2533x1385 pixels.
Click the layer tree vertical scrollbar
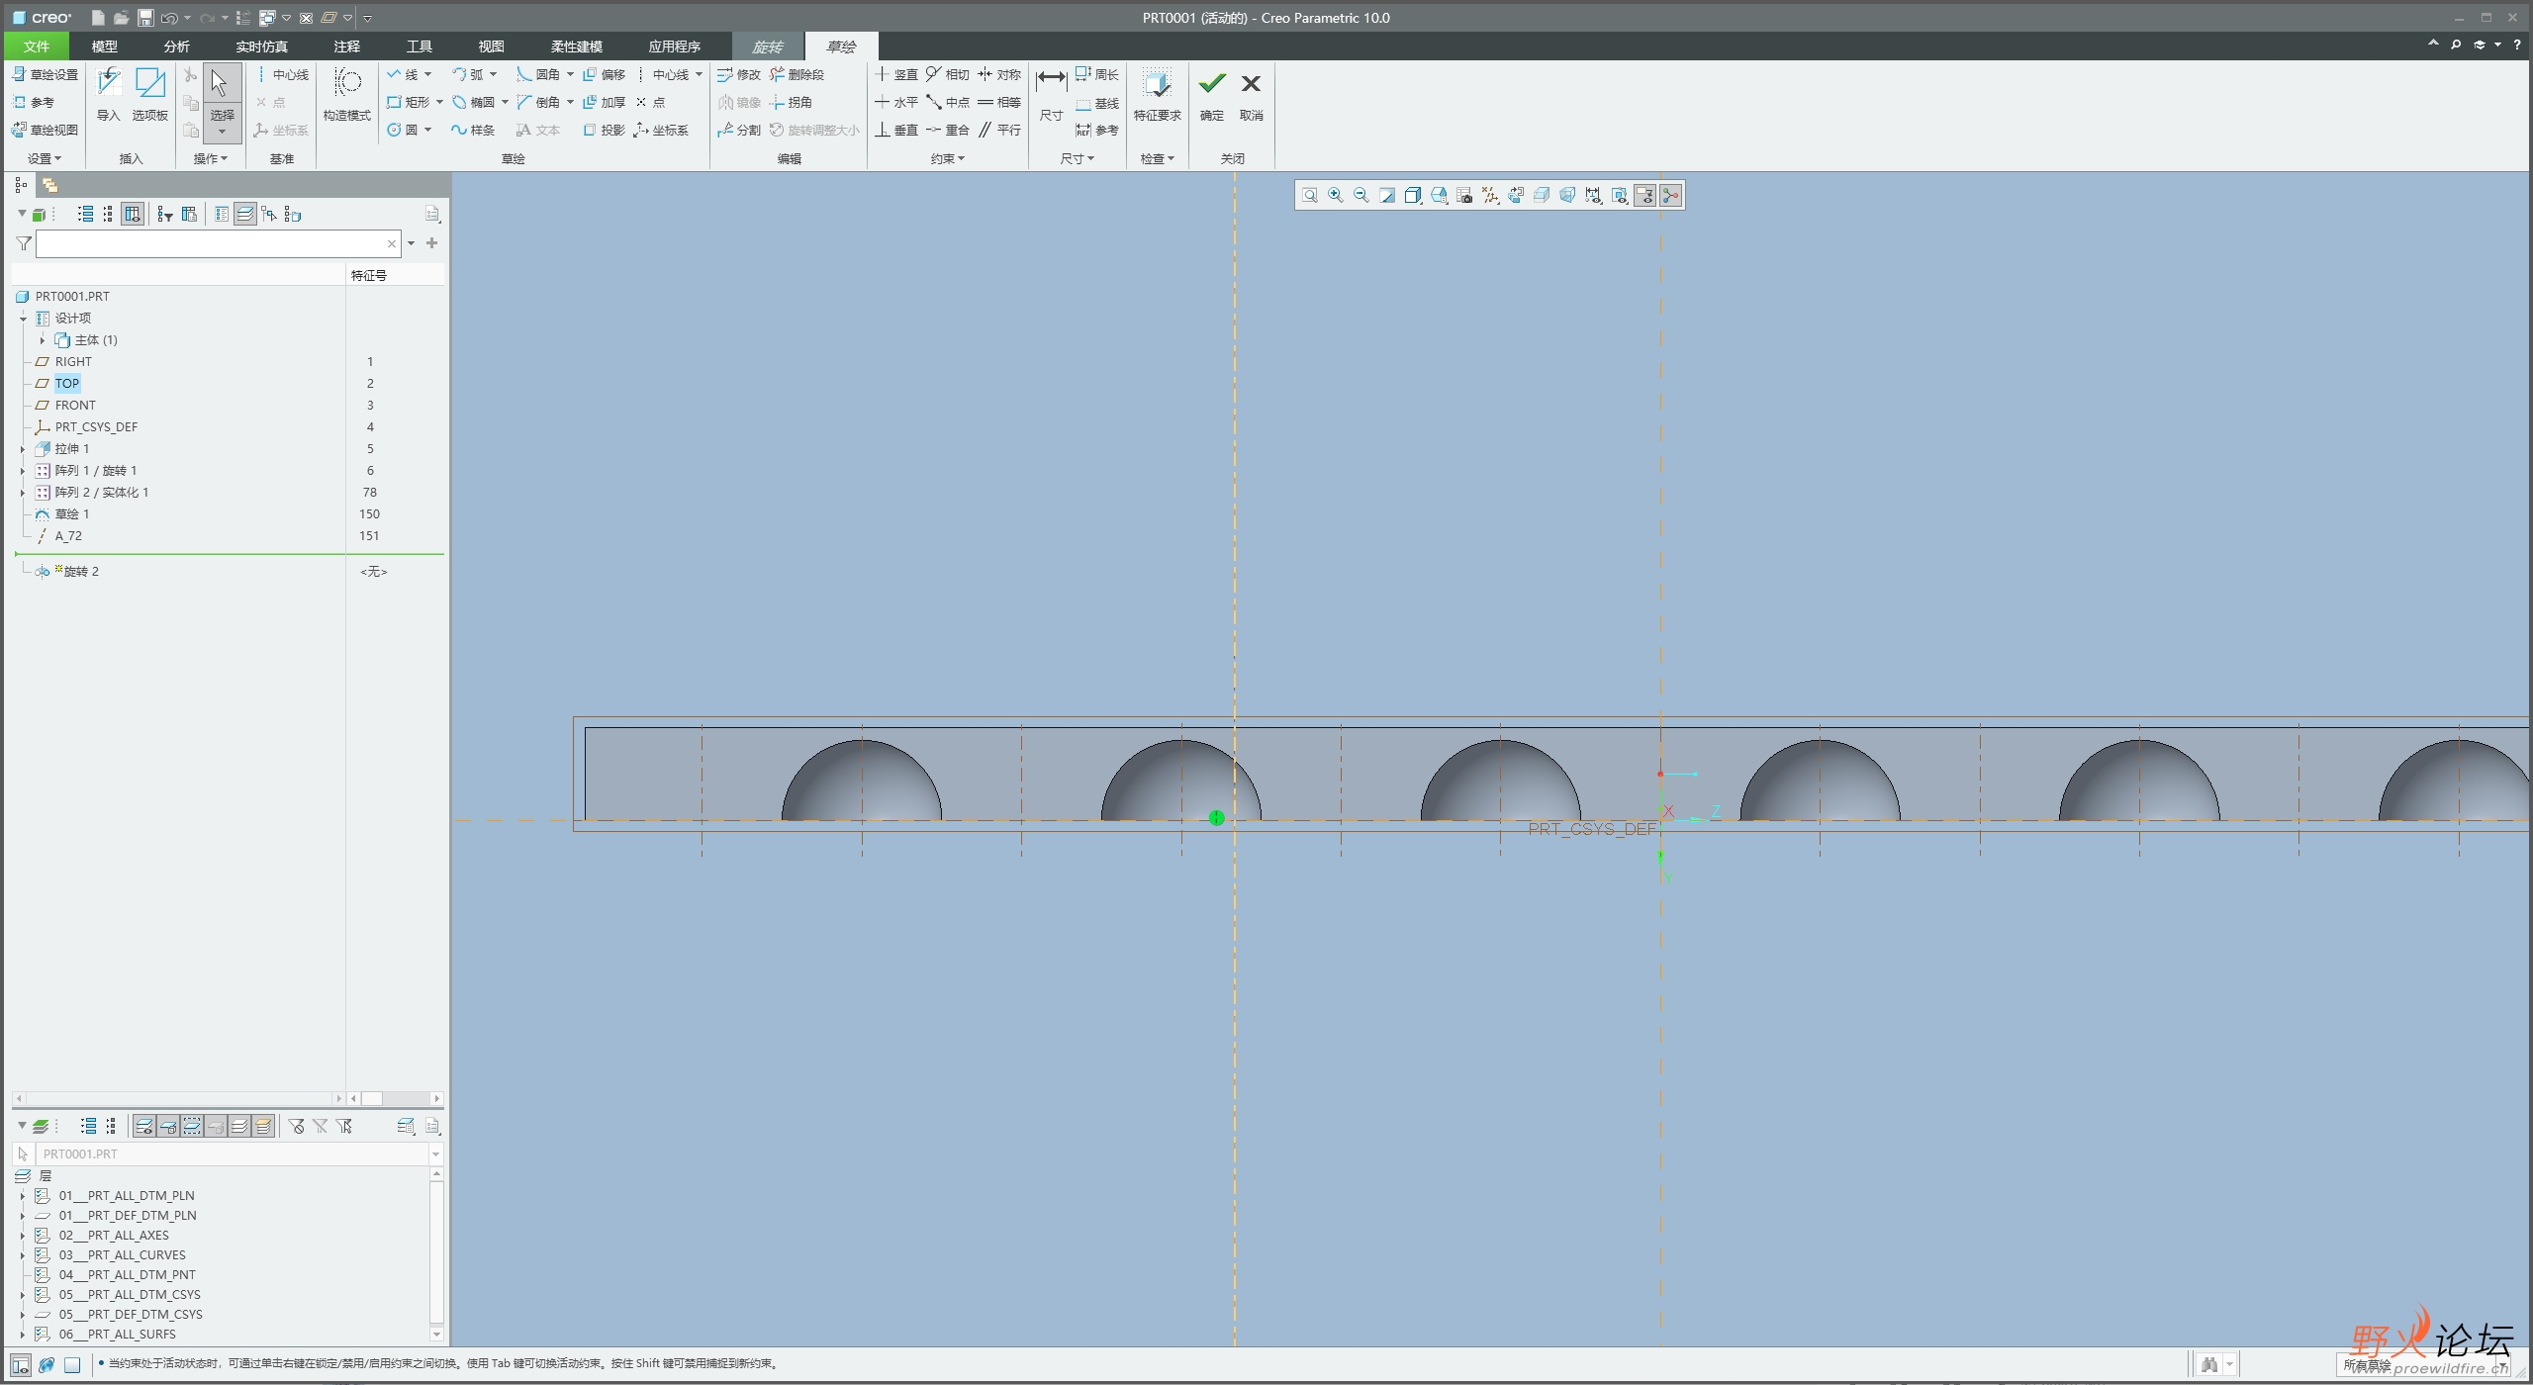pos(436,1252)
